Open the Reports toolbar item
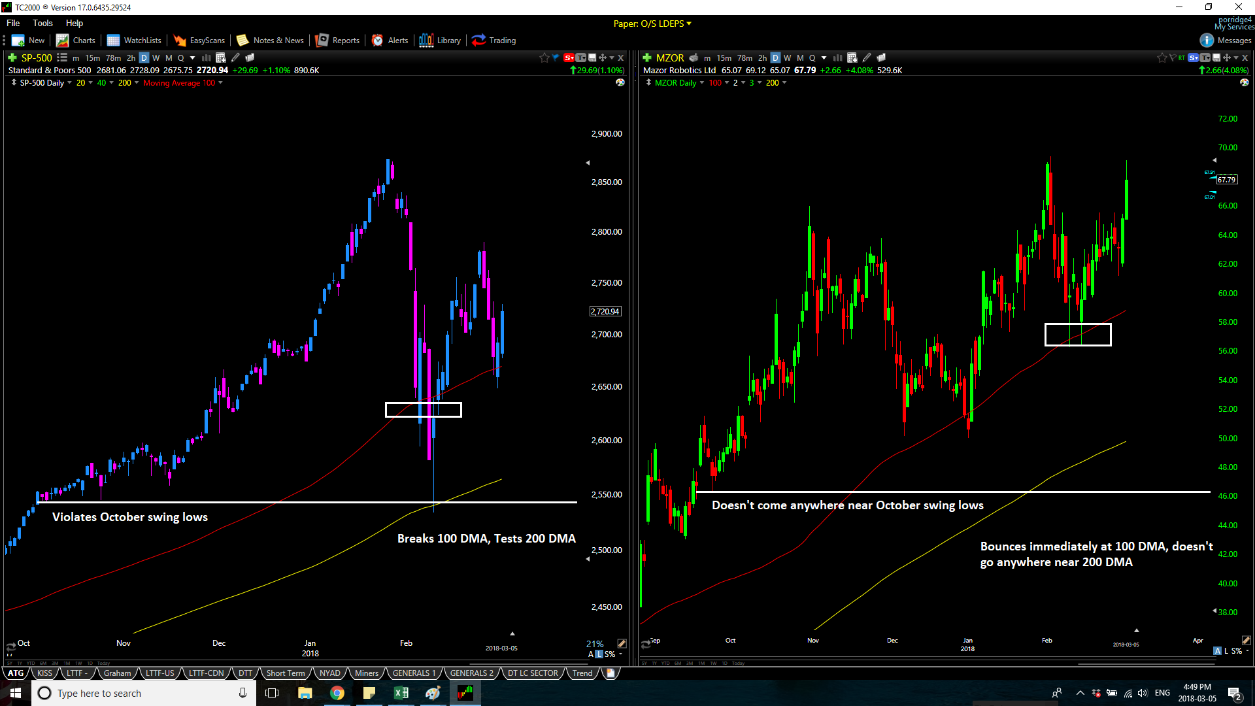This screenshot has height=706, width=1255. pos(337,41)
